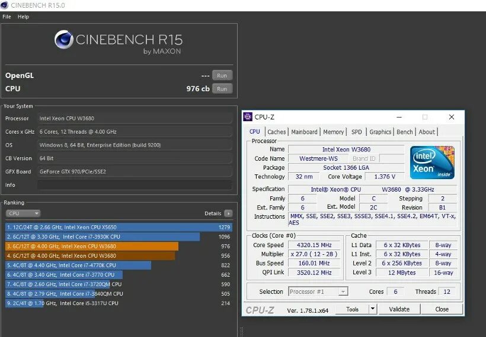Click the Intel Xeon inside logo badge
This screenshot has width=486, height=337.
pos(433,163)
